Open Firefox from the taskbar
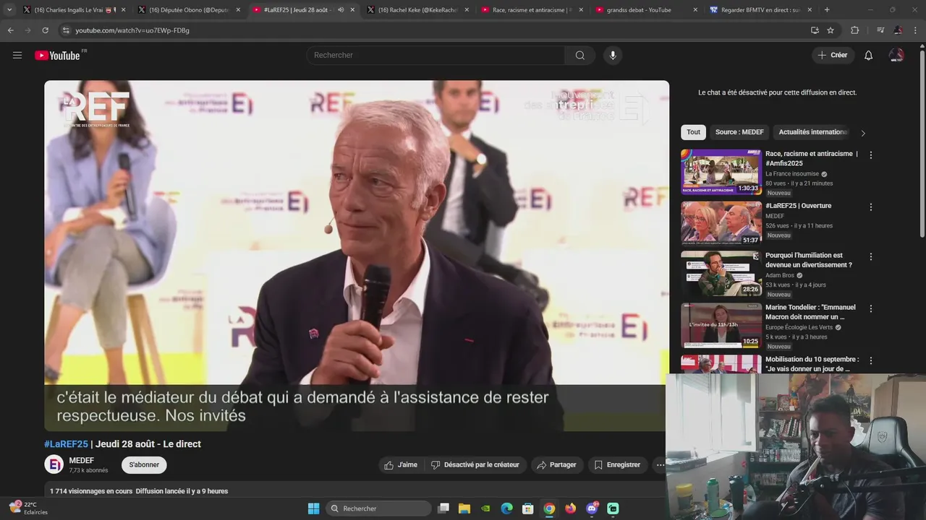 tap(571, 508)
